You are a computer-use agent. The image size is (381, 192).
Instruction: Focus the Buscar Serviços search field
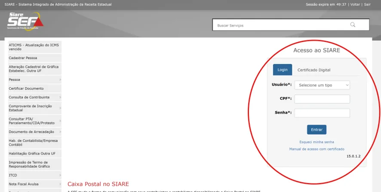coord(291,25)
